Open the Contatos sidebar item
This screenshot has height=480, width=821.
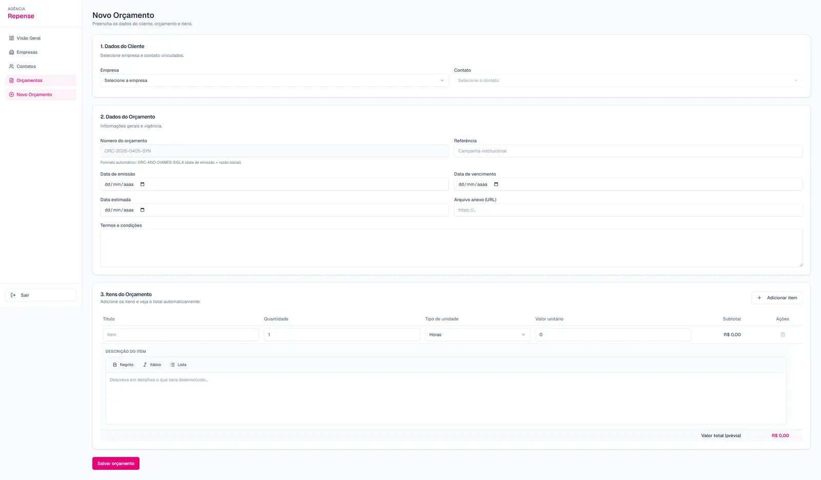41,66
